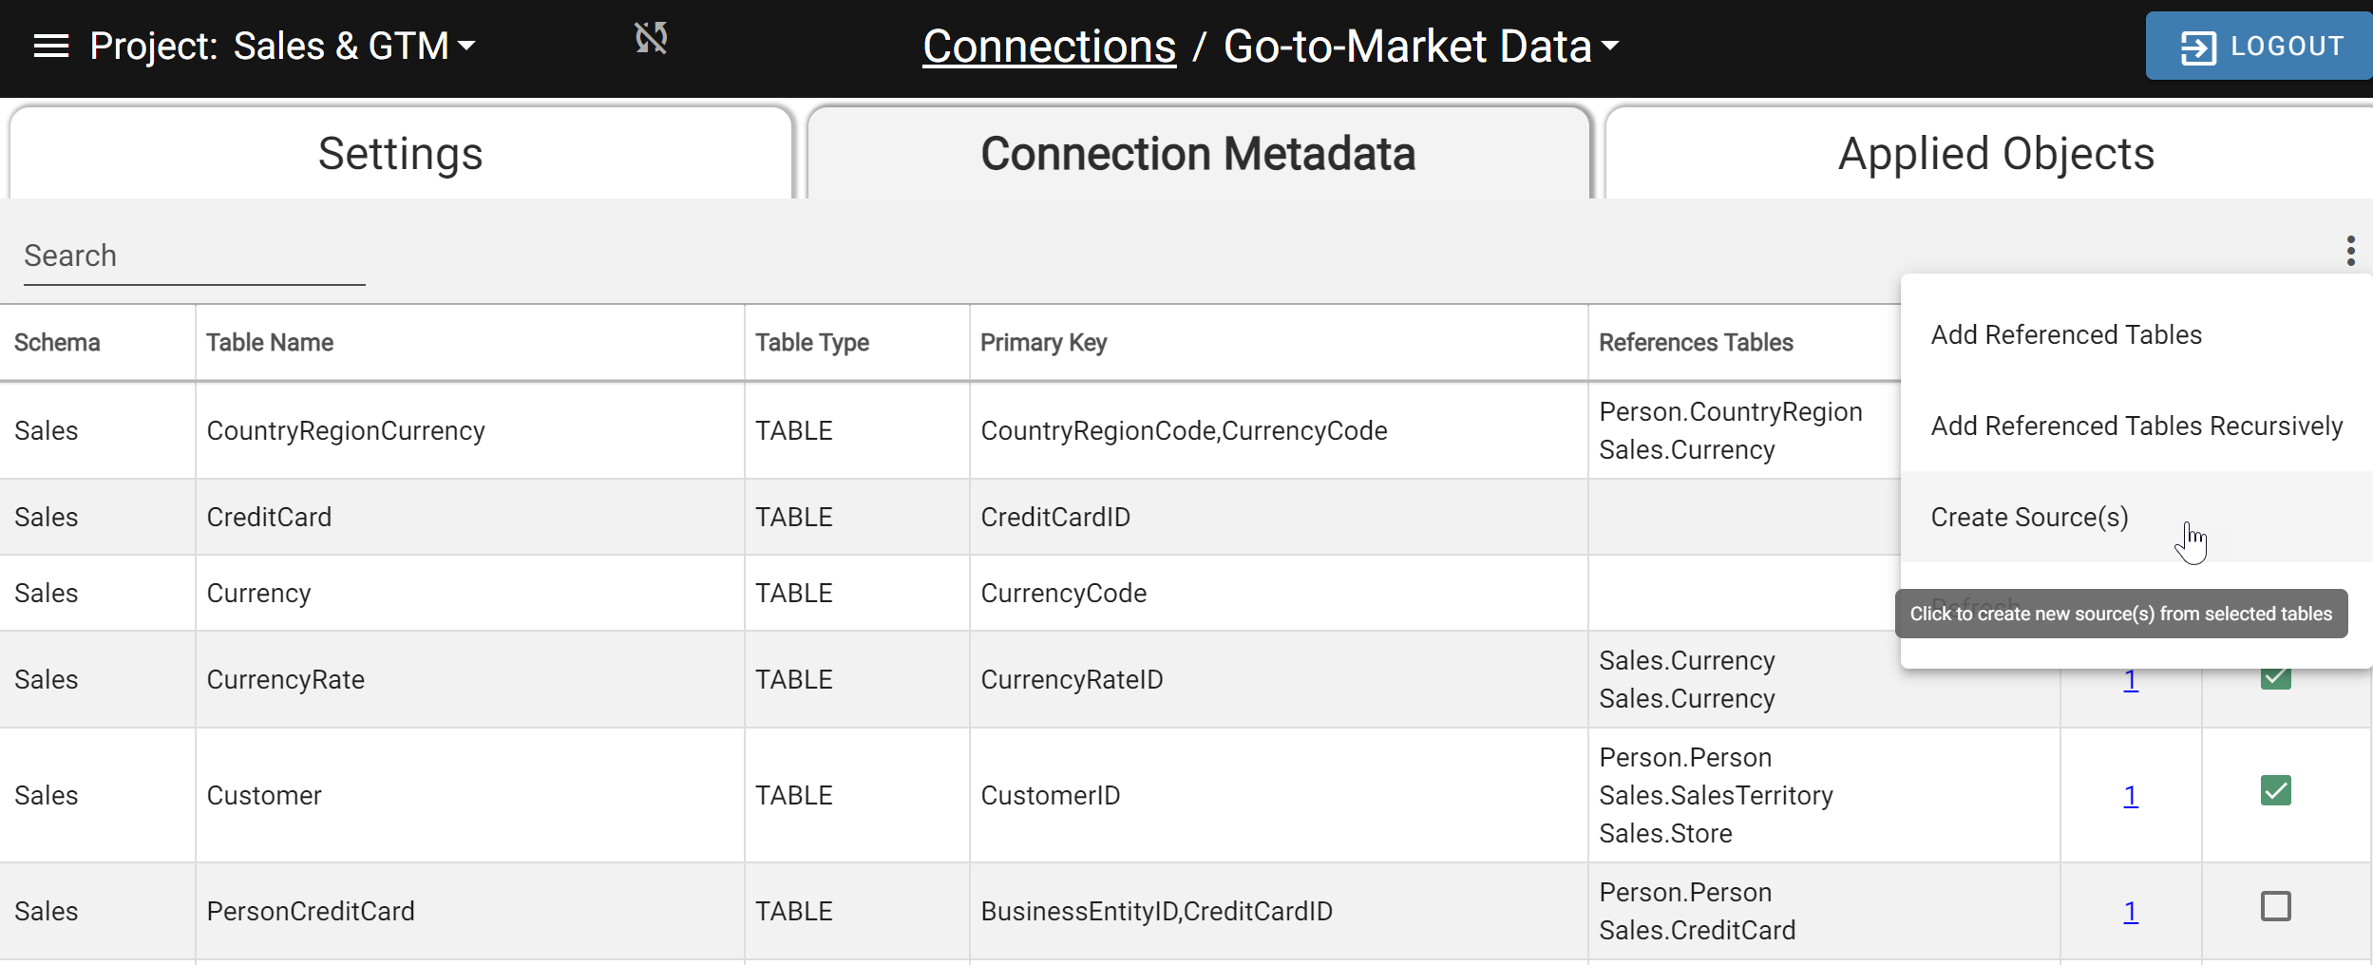The width and height of the screenshot is (2373, 965).
Task: Uncheck the Customer row checkbox
Action: [x=2275, y=790]
